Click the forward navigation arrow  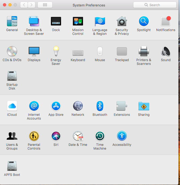coord(32,5)
